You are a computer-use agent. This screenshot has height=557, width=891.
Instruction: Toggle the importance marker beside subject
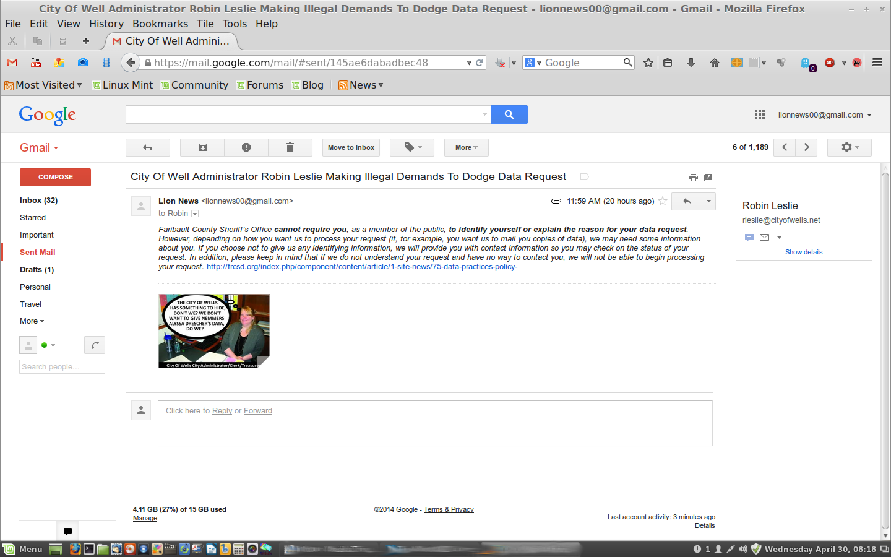pos(584,177)
